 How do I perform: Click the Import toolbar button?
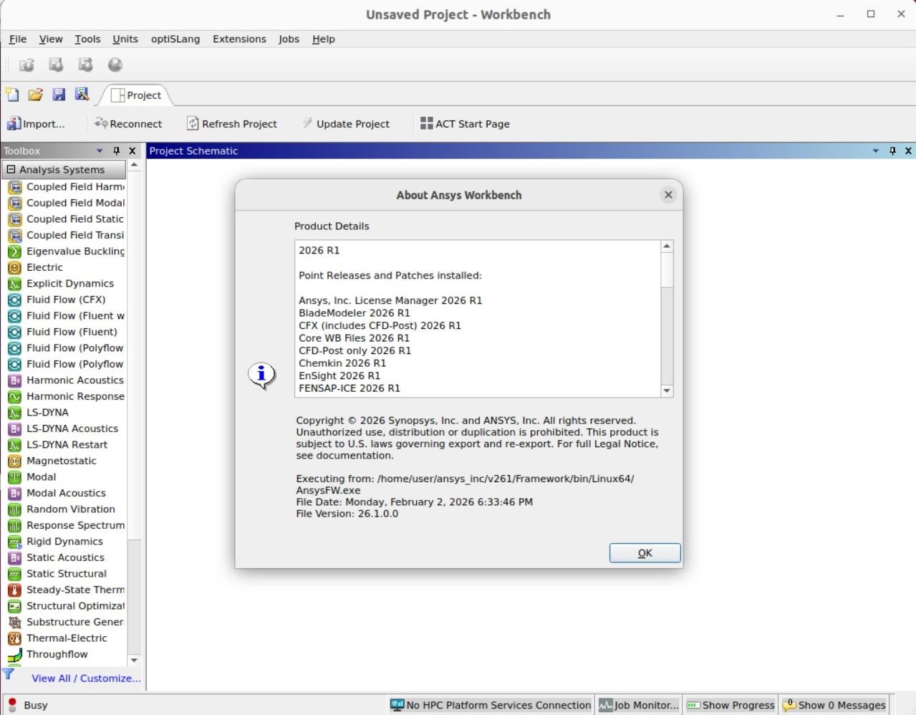point(36,124)
